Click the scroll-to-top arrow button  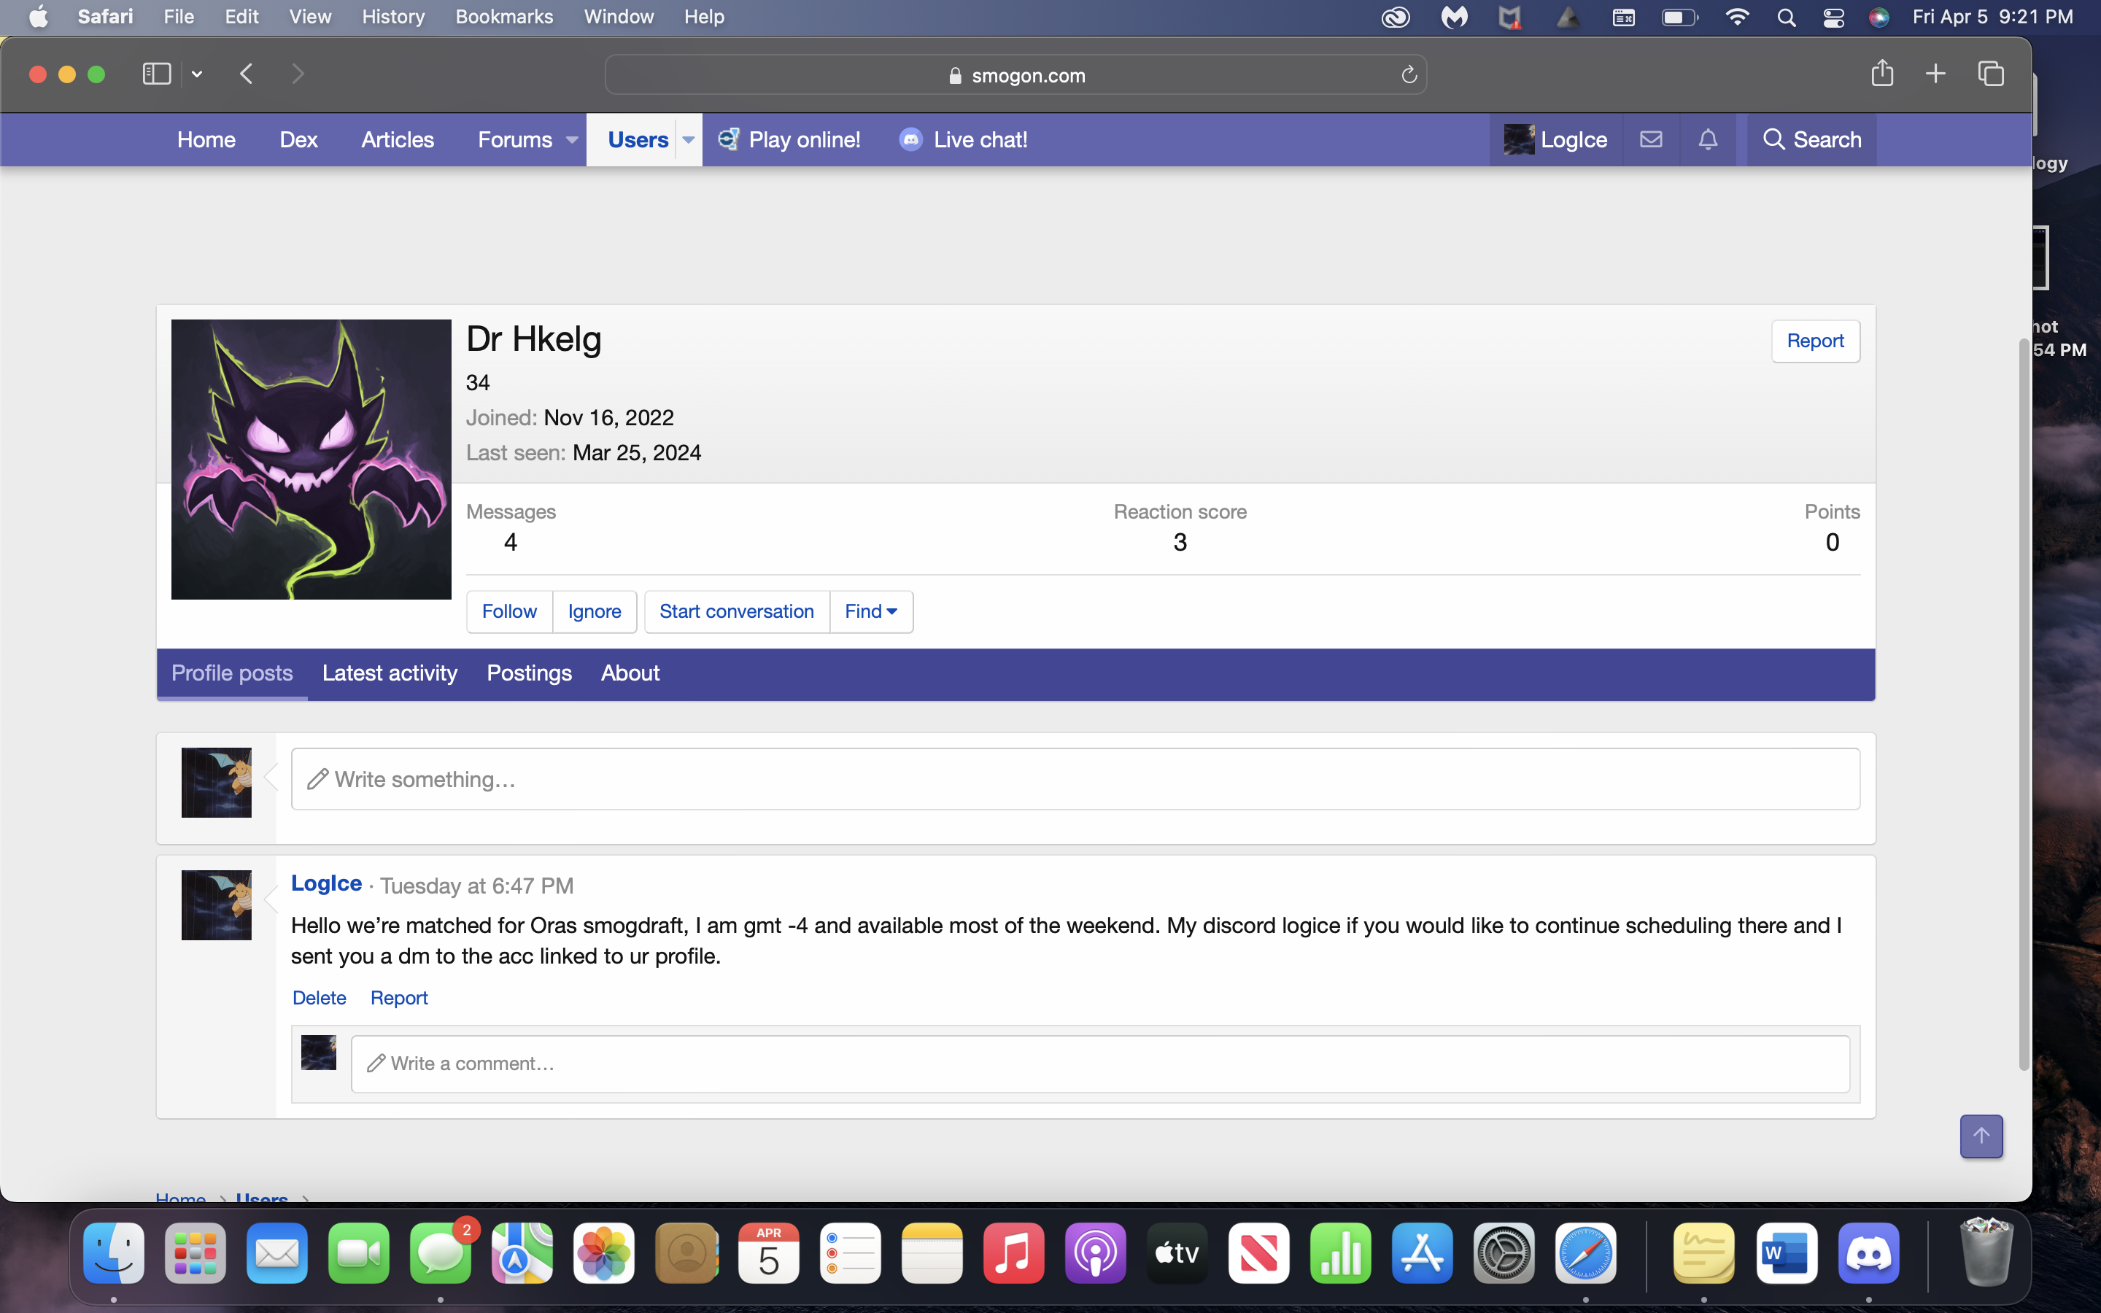(1981, 1136)
